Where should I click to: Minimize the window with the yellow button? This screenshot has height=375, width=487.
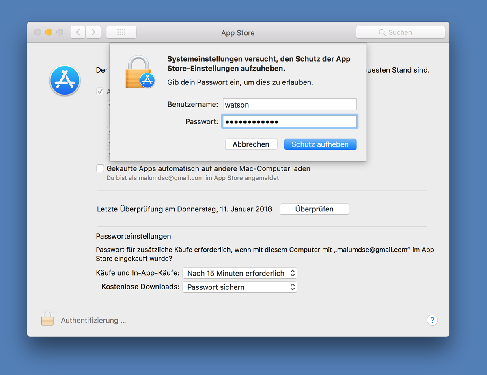(49, 32)
